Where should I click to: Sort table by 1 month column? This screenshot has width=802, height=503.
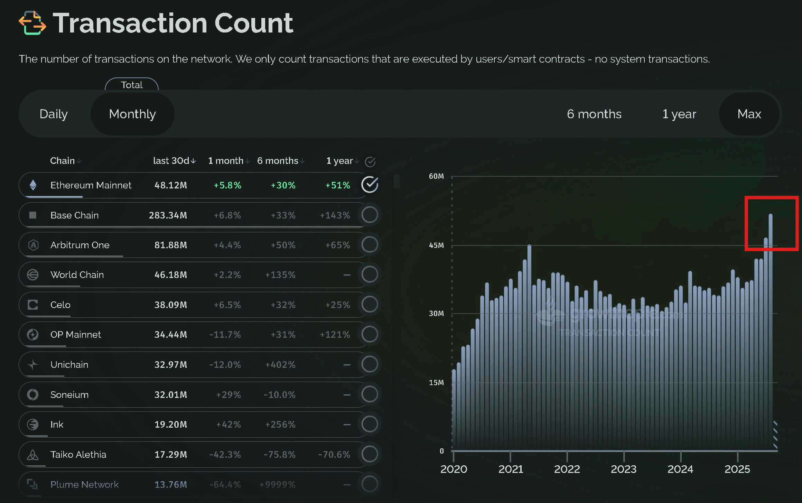click(229, 161)
